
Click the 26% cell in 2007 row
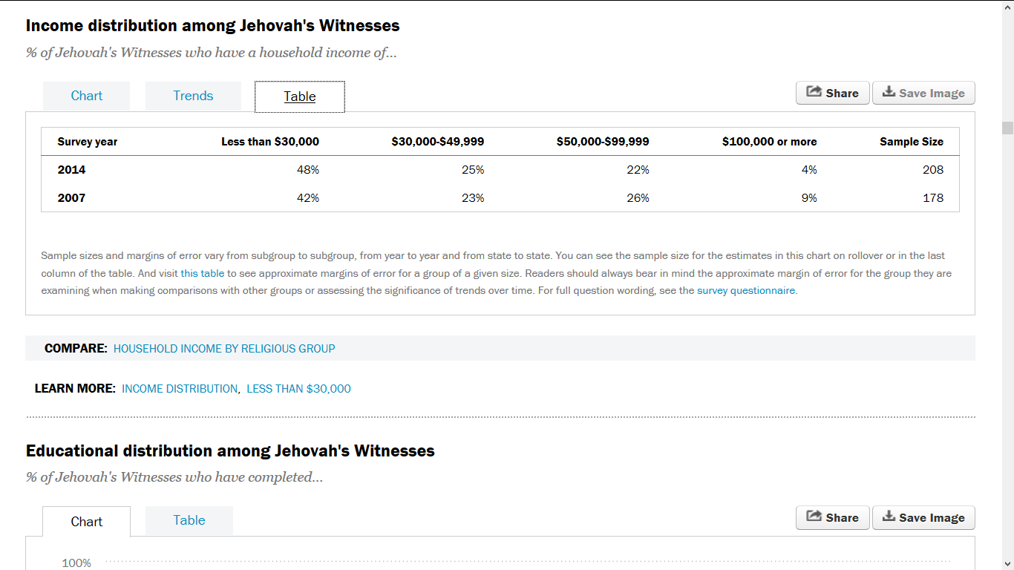638,198
